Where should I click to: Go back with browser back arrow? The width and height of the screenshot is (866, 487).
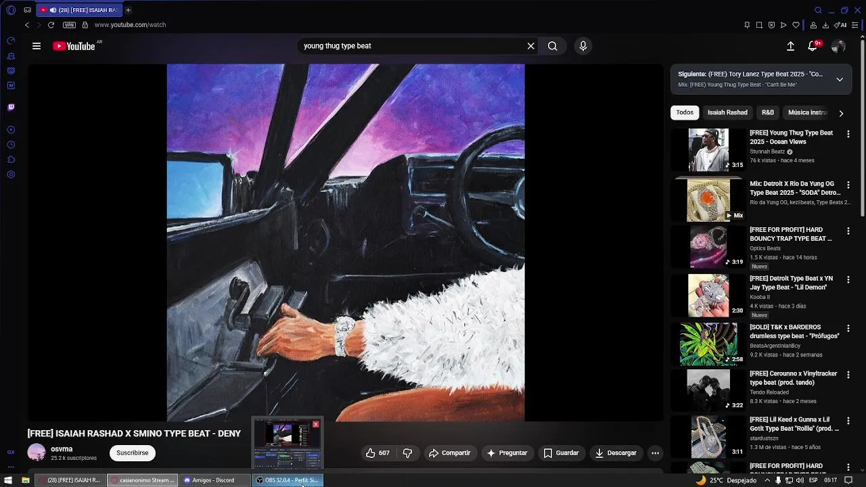[x=27, y=25]
